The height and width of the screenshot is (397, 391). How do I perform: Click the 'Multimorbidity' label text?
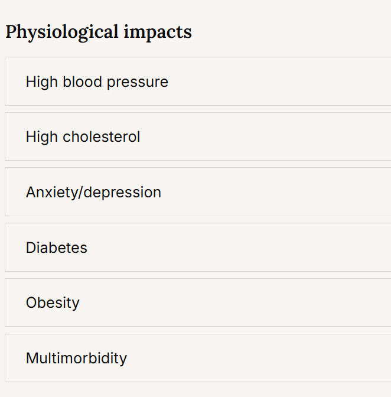(x=76, y=359)
